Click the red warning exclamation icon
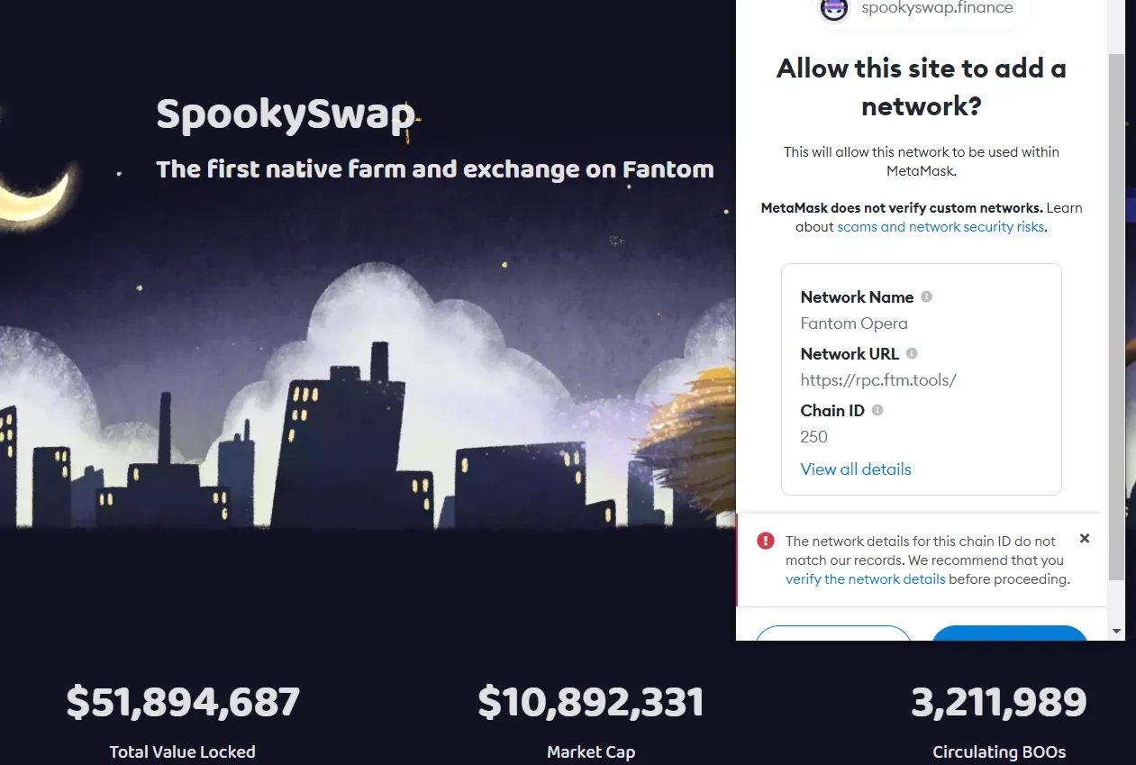The image size is (1136, 765). 766,541
